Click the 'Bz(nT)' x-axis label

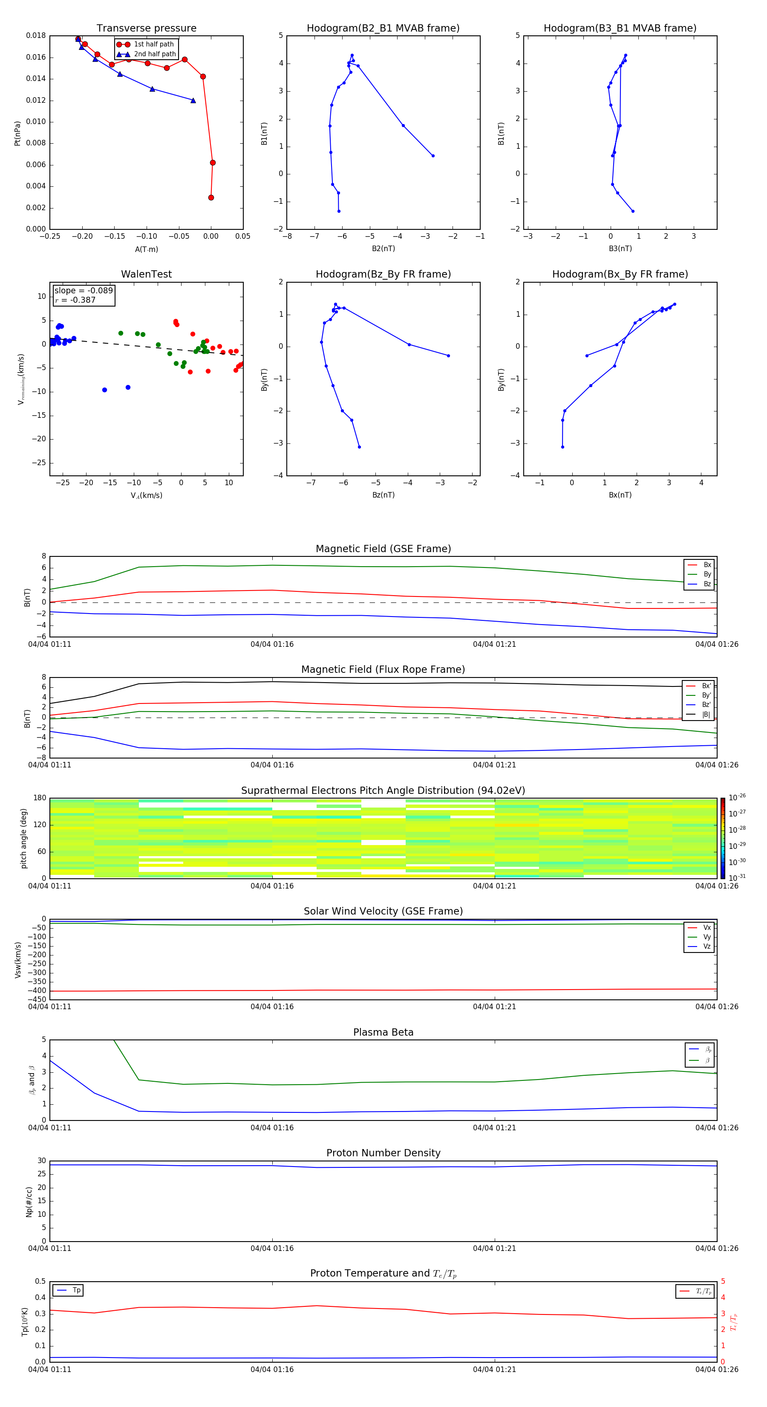(383, 495)
